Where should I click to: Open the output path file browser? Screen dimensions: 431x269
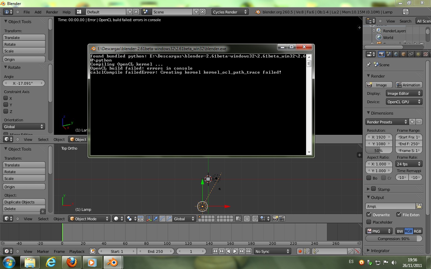click(x=419, y=206)
